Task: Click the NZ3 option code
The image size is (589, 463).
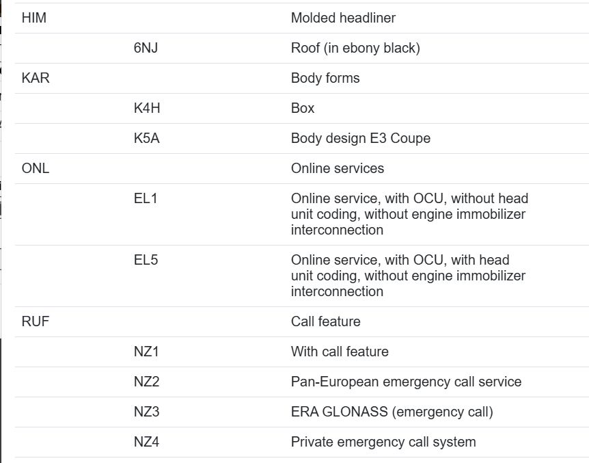Action: [x=146, y=412]
